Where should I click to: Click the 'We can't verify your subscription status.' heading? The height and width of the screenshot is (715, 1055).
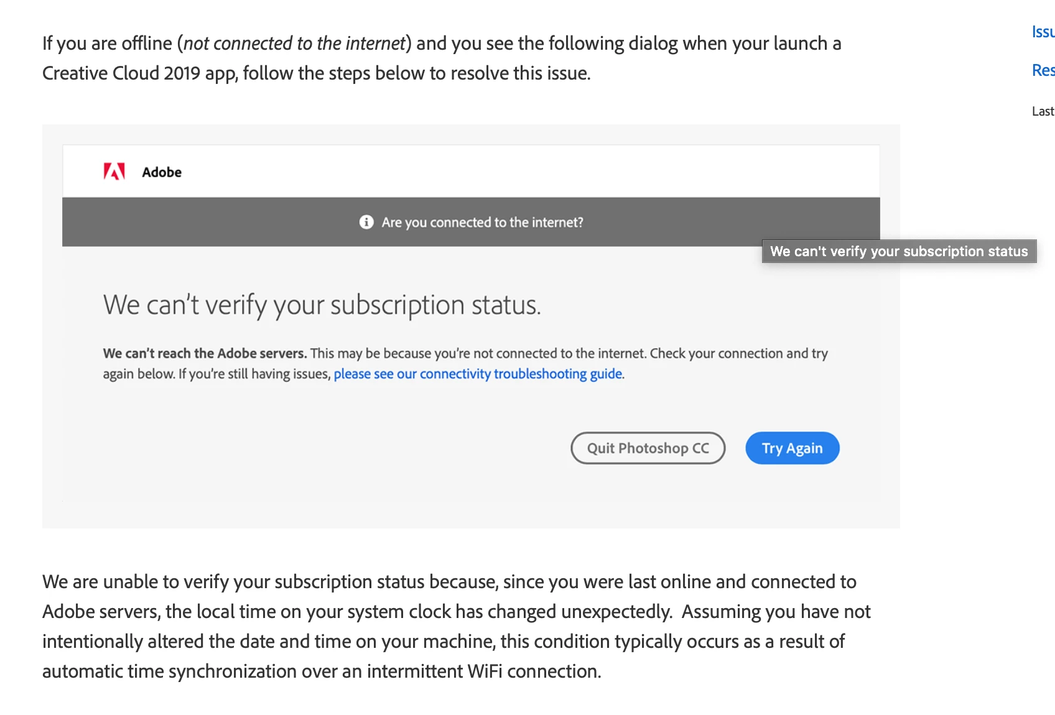point(322,305)
